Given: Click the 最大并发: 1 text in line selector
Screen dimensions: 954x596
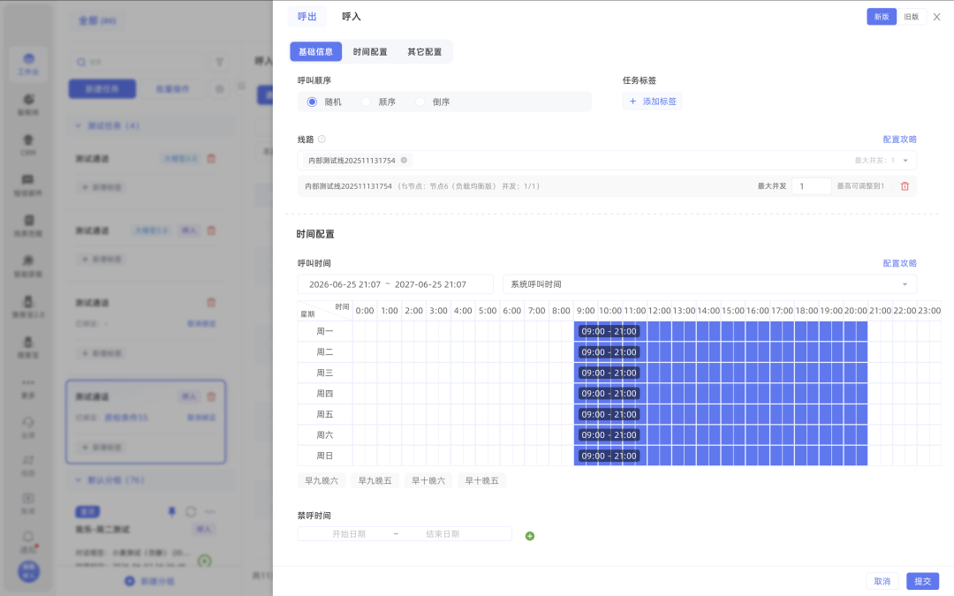Looking at the screenshot, I should coord(874,161).
